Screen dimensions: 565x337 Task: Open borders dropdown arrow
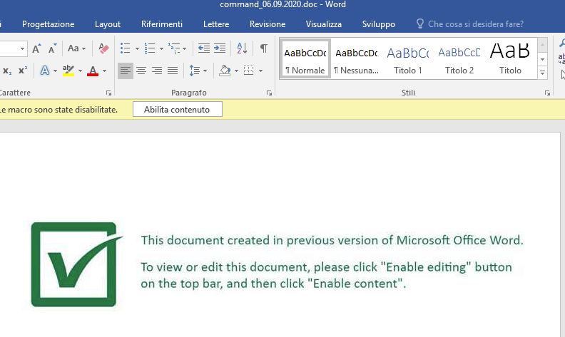click(260, 71)
